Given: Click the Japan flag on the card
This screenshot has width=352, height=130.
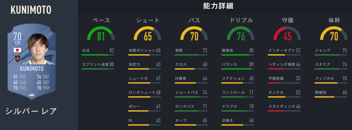Looking at the screenshot, I should (17, 50).
